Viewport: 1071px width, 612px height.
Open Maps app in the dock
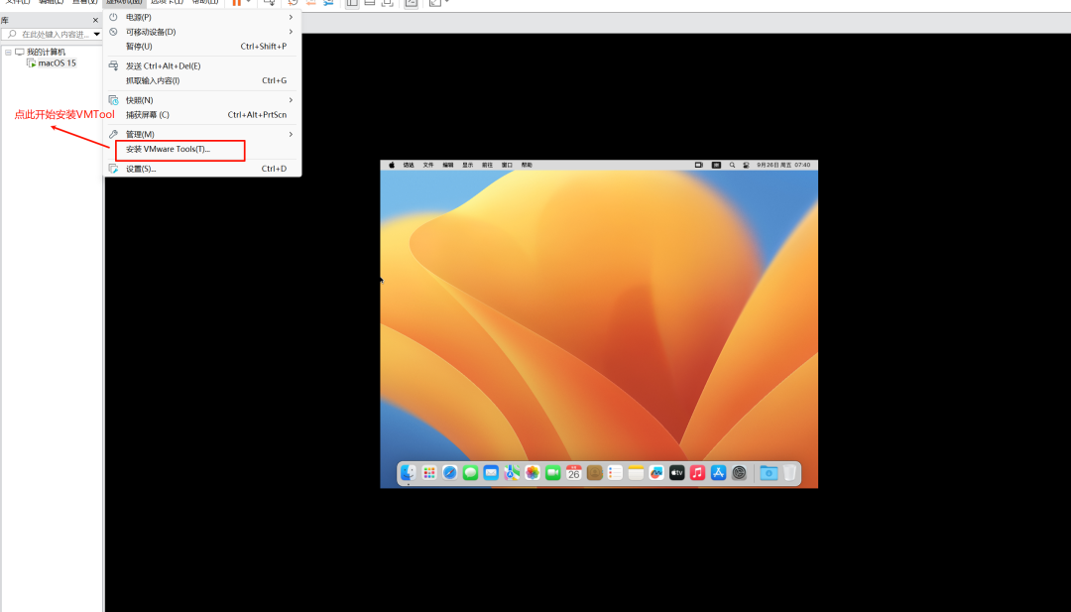click(x=512, y=473)
